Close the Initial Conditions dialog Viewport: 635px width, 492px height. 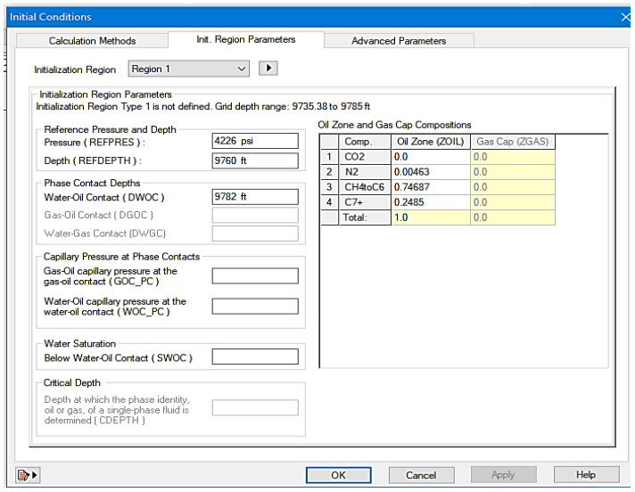[x=624, y=17]
